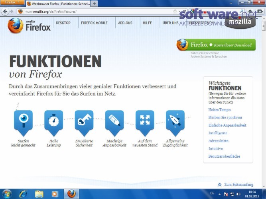Viewport: 266px width, 199px height.
Task: Open the Intelligente Adressleiste link
Action: coord(218,137)
